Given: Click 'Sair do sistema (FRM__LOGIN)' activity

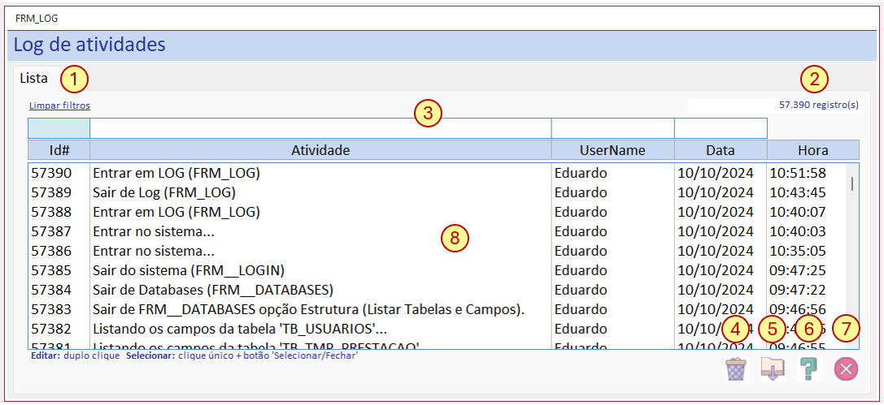Looking at the screenshot, I should click(188, 270).
